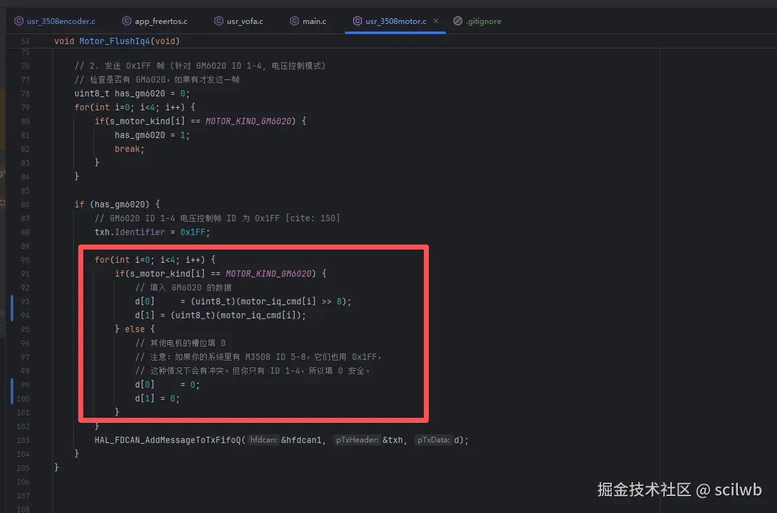The height and width of the screenshot is (513, 777).
Task: Open the app_freertos.c editor tab
Action: click(155, 21)
